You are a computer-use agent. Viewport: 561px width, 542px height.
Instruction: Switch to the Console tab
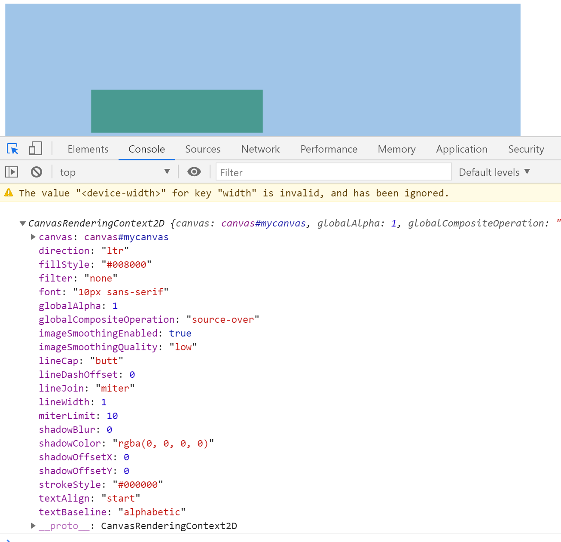[147, 149]
